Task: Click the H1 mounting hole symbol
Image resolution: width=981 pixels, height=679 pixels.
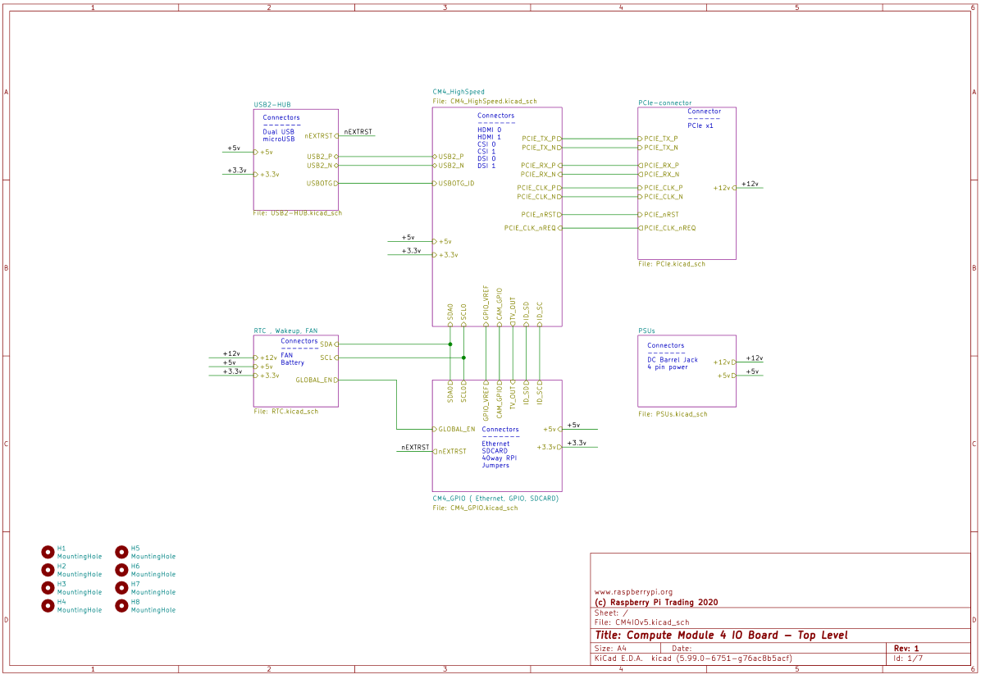Action: pos(48,552)
